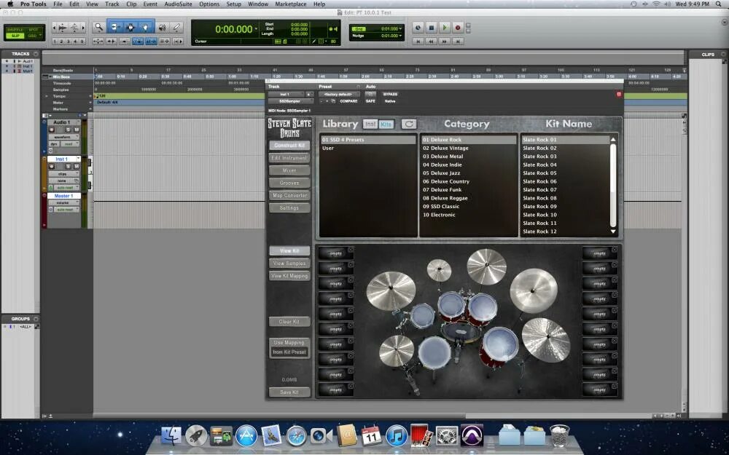The height and width of the screenshot is (455, 729).
Task: Open the Grooves page
Action: [x=289, y=183]
